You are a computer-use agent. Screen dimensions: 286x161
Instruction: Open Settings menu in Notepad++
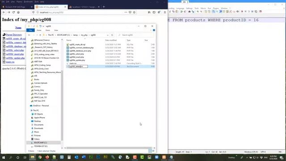(189, 8)
